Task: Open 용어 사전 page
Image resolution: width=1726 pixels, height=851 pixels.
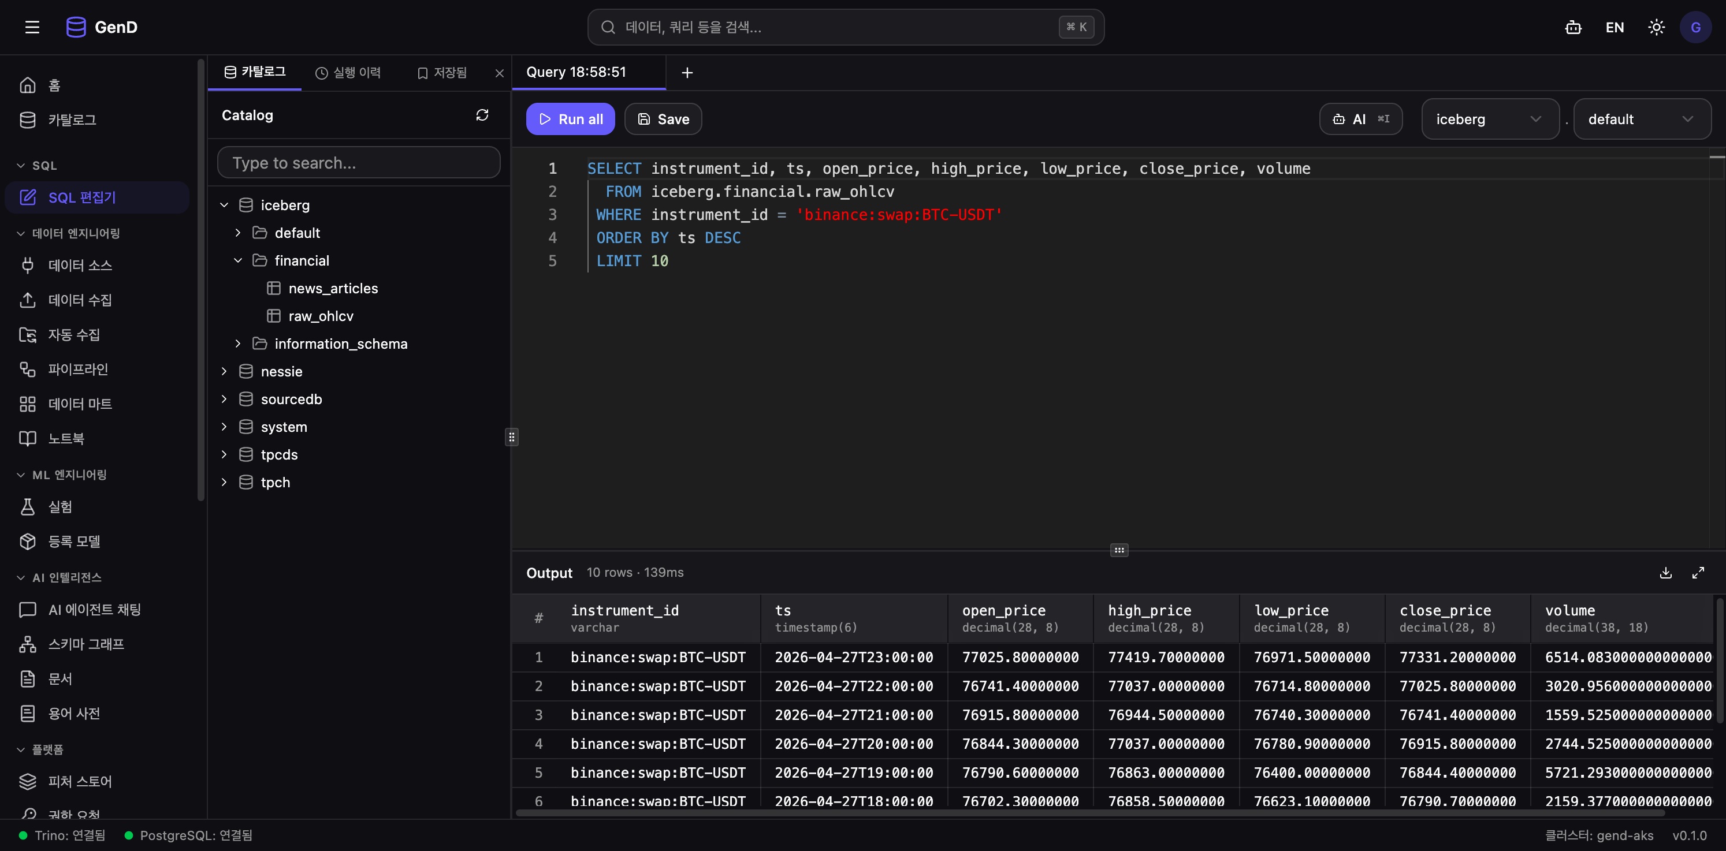Action: click(x=96, y=713)
